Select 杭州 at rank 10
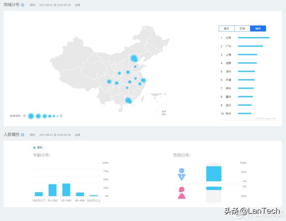The image size is (286, 221). pyautogui.click(x=228, y=113)
